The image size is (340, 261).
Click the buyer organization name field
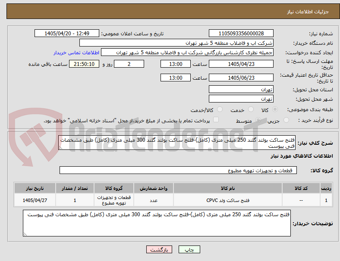[x=176, y=43]
